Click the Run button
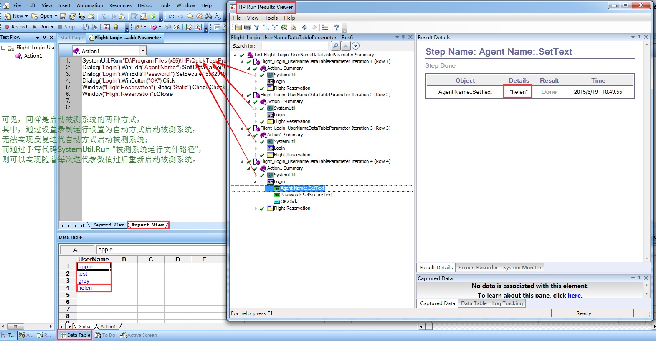The image size is (656, 341). [41, 27]
